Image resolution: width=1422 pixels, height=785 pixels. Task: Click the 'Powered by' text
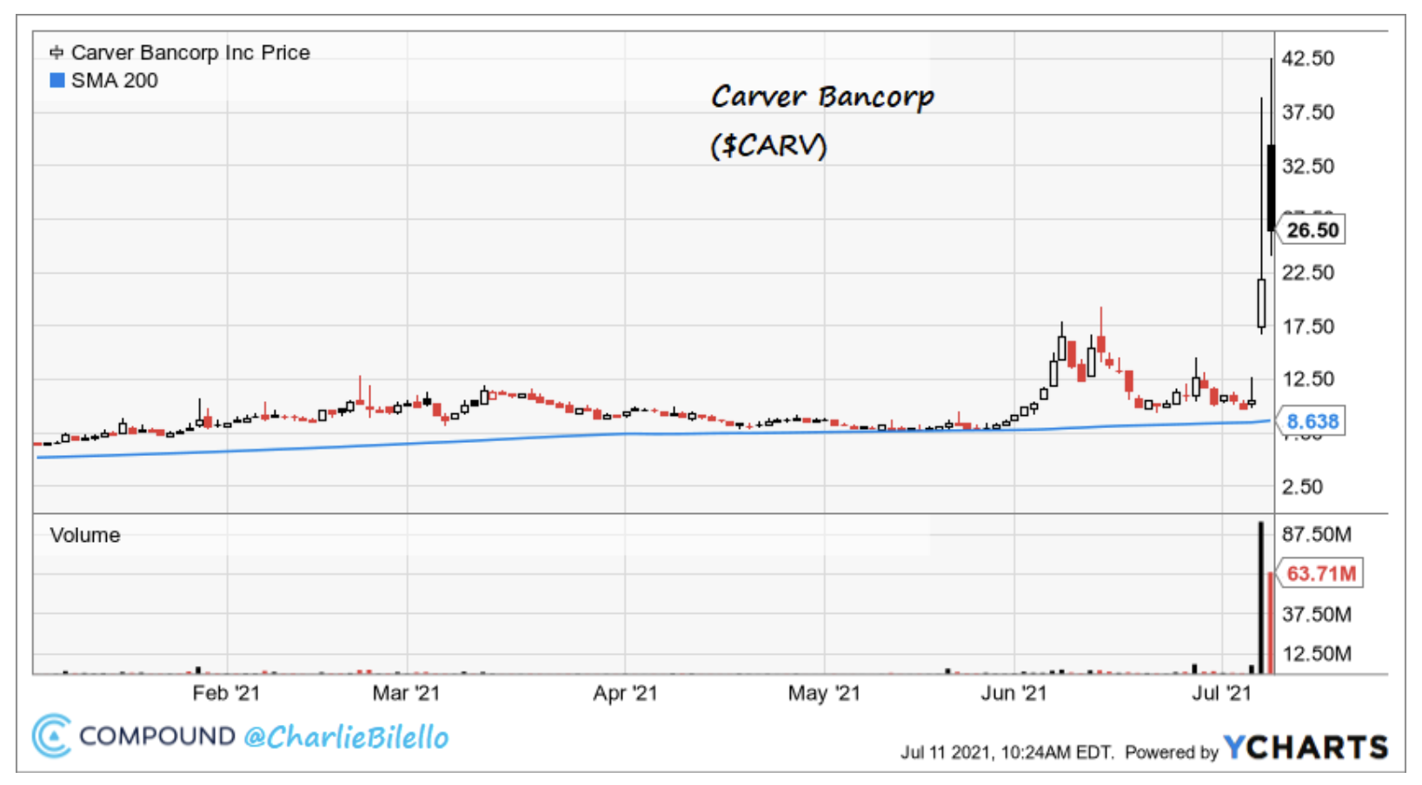[x=1172, y=752]
